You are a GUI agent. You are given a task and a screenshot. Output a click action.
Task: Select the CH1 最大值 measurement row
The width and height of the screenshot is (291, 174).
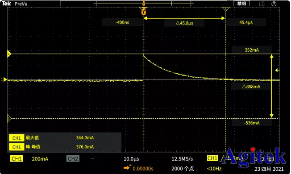[64, 138]
